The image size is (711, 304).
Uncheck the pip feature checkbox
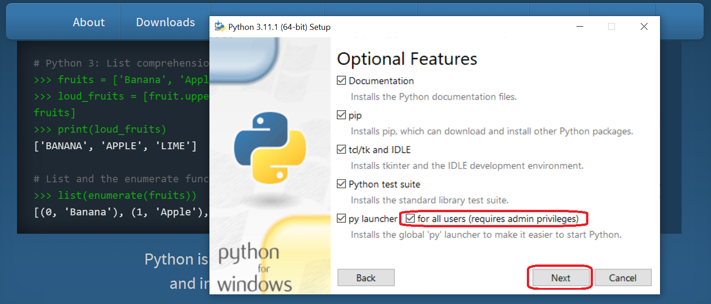pos(341,115)
